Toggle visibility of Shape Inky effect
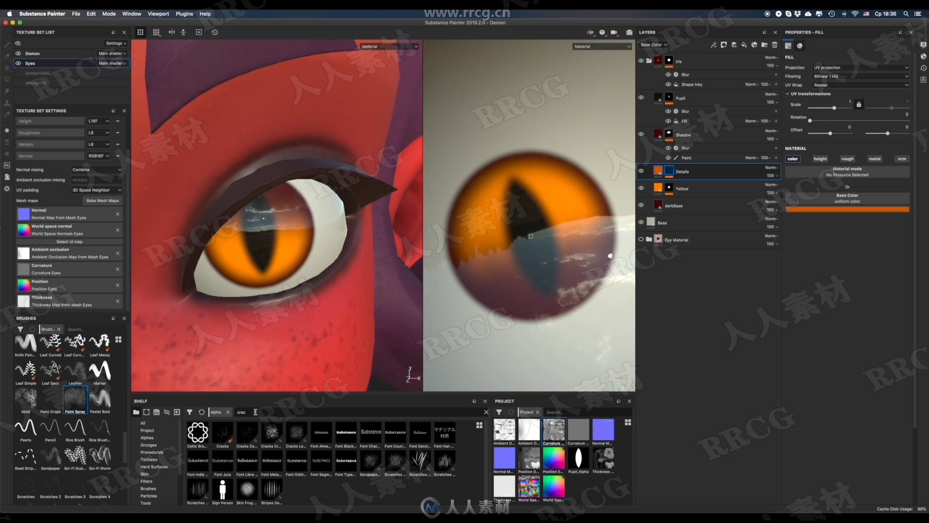 668,84
